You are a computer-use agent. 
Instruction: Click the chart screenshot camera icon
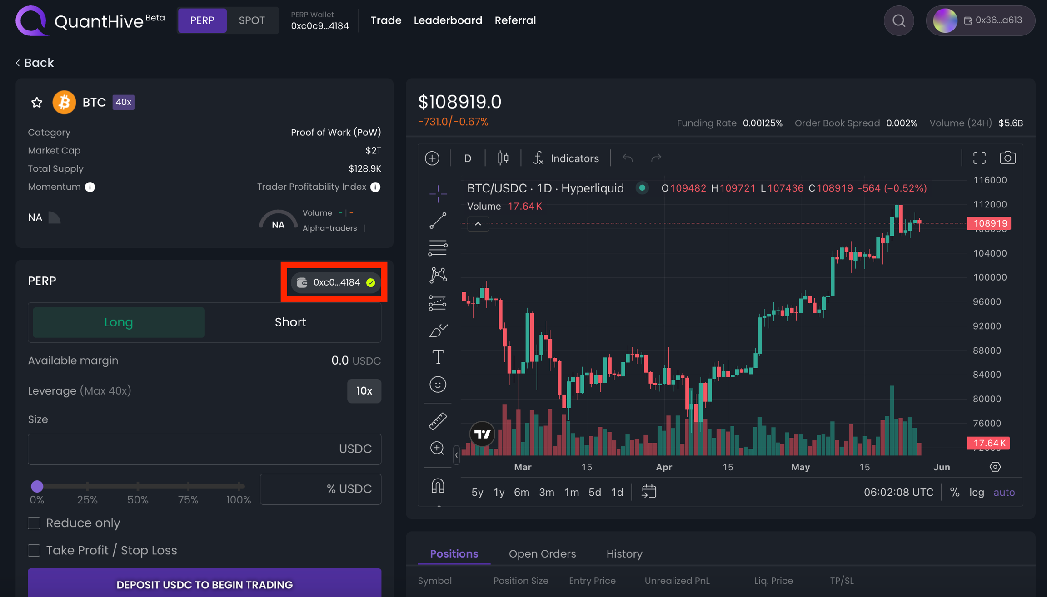(x=1007, y=158)
